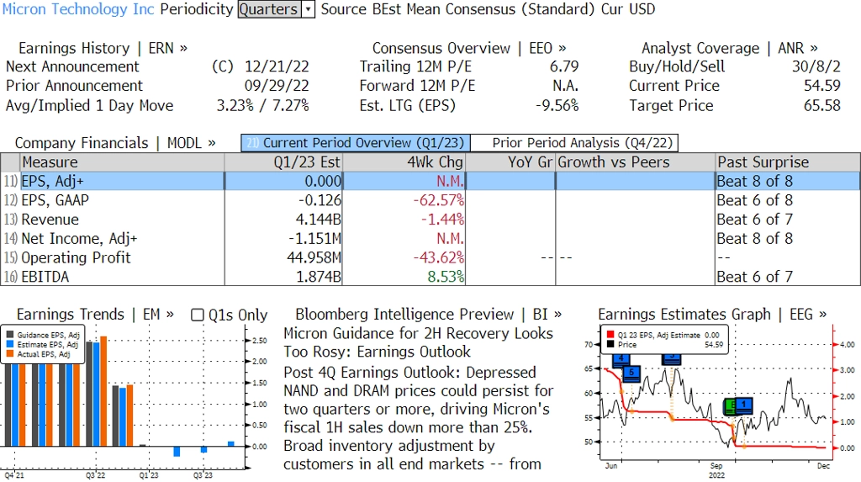The height and width of the screenshot is (482, 861).
Task: Select the EBITDA measure row
Action: [x=430, y=277]
